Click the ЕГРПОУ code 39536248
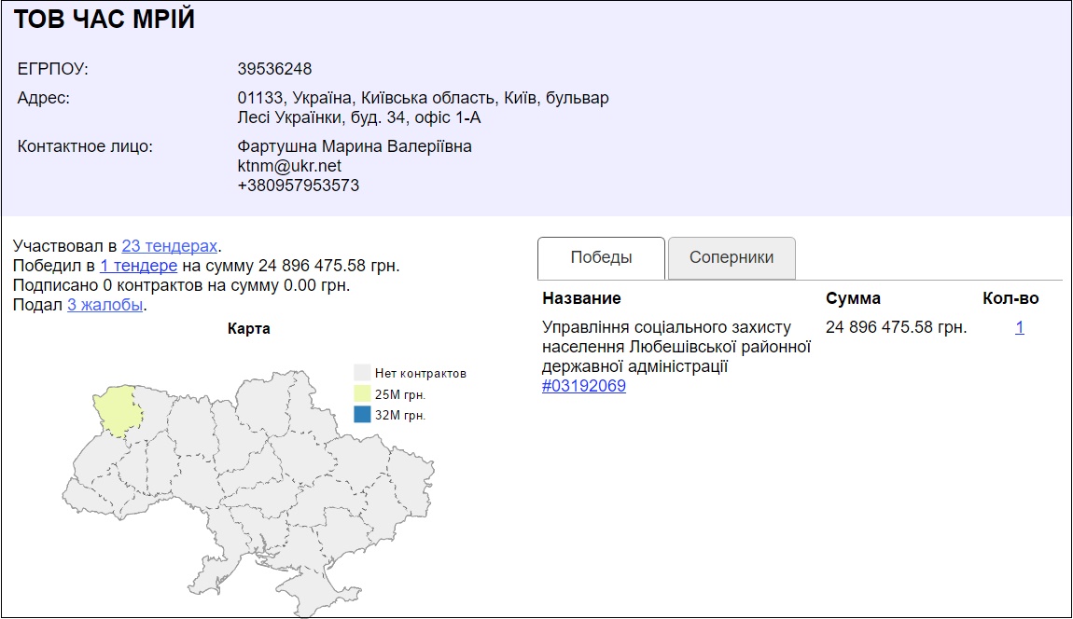This screenshot has height=619, width=1073. coord(274,69)
